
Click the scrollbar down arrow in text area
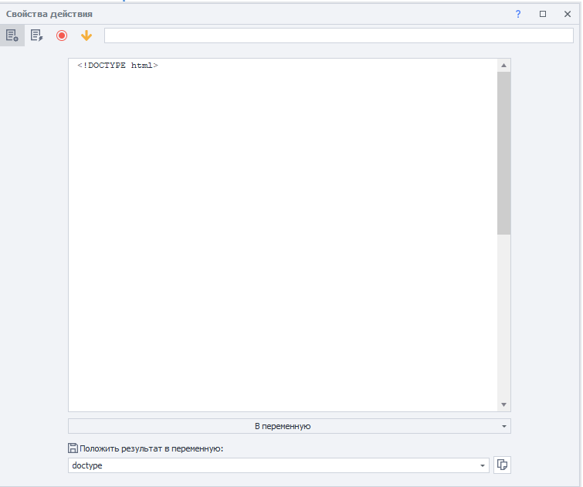click(503, 404)
